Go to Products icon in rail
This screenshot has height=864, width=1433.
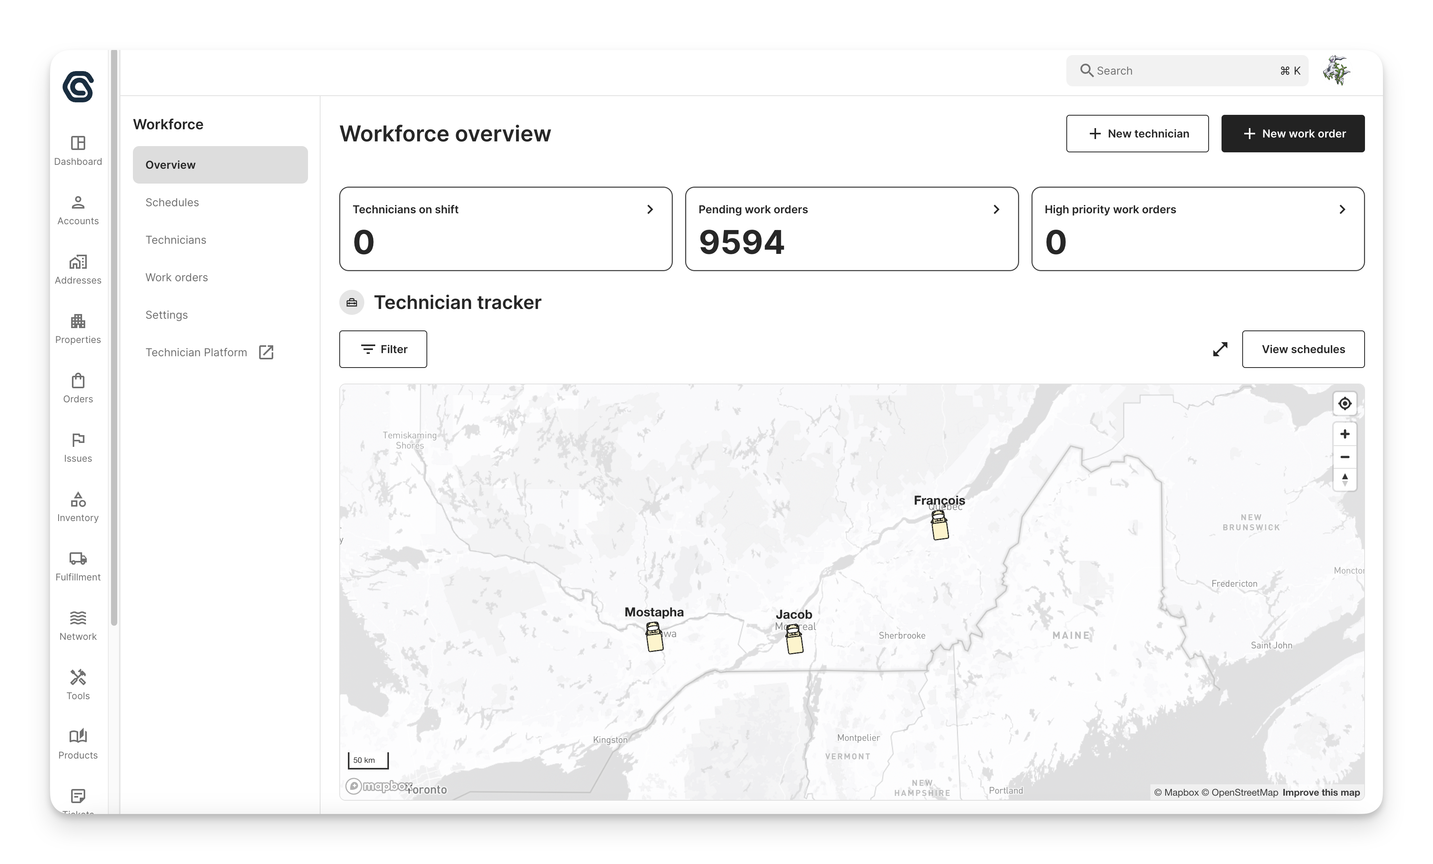[x=78, y=736]
